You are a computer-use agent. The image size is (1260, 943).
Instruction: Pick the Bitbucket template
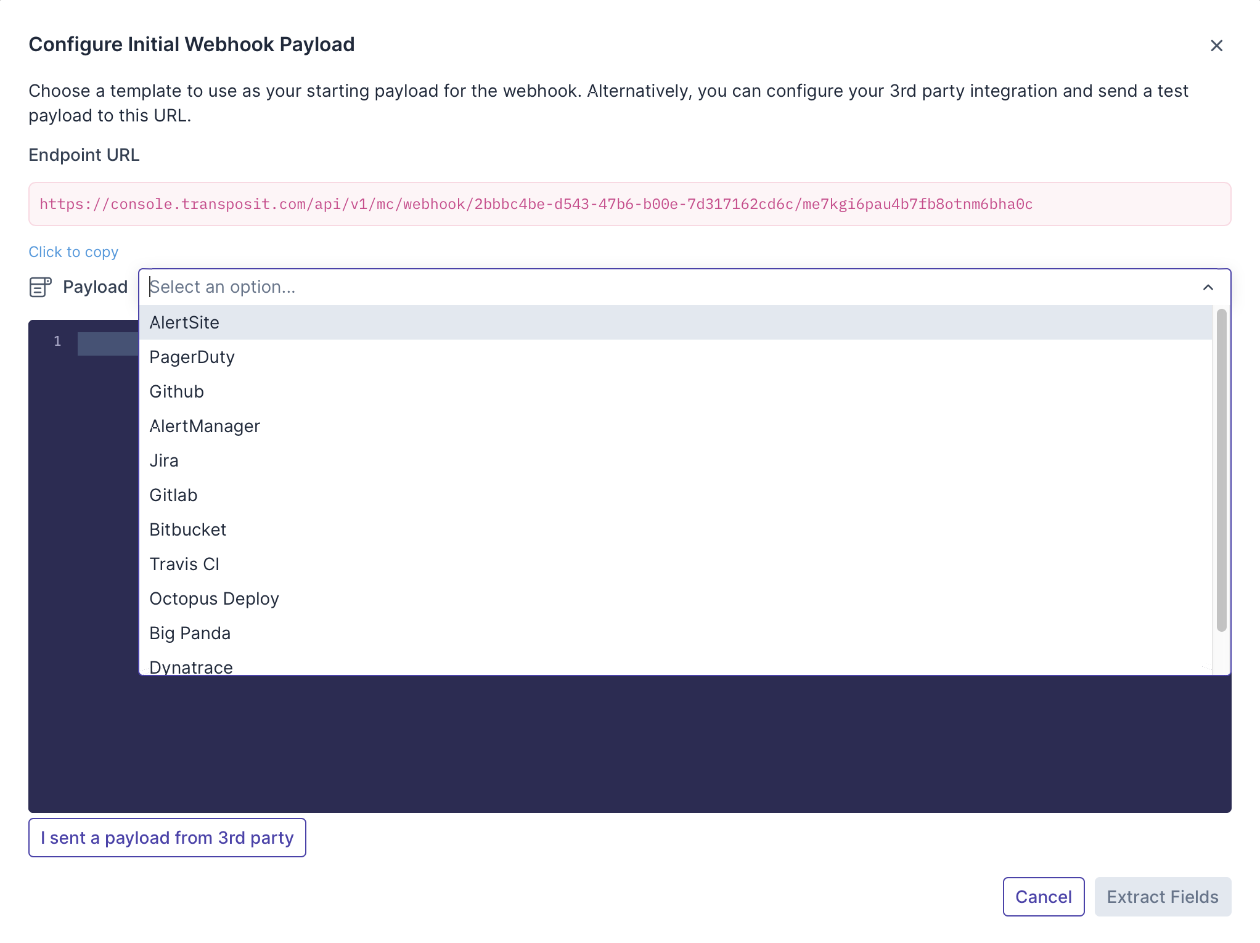(187, 529)
